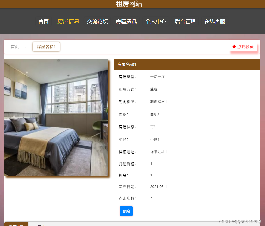Select the 房屋详情 details tab

(x=16, y=225)
